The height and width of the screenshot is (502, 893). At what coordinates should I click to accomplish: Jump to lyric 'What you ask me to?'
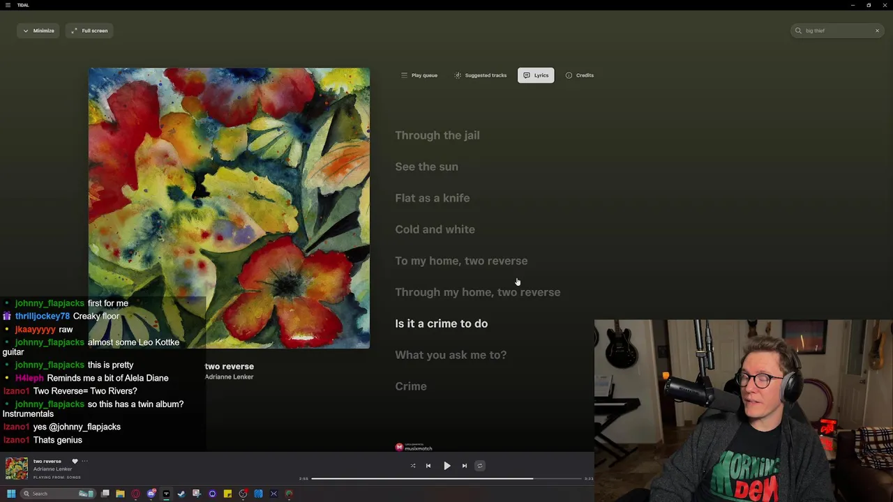[x=451, y=355]
